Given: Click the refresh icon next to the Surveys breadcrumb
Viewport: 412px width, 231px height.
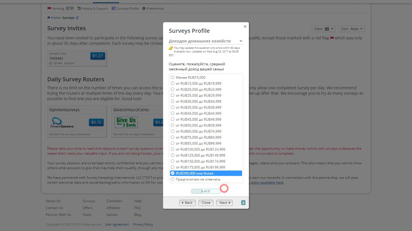Looking at the screenshot, I should pyautogui.click(x=77, y=18).
